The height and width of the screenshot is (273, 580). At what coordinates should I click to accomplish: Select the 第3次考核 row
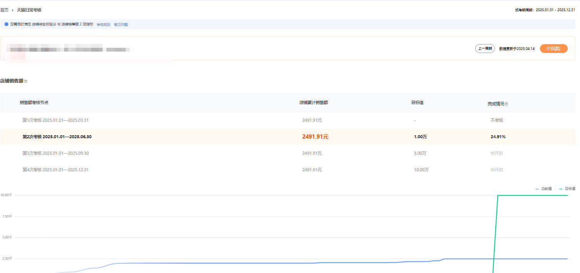point(55,153)
